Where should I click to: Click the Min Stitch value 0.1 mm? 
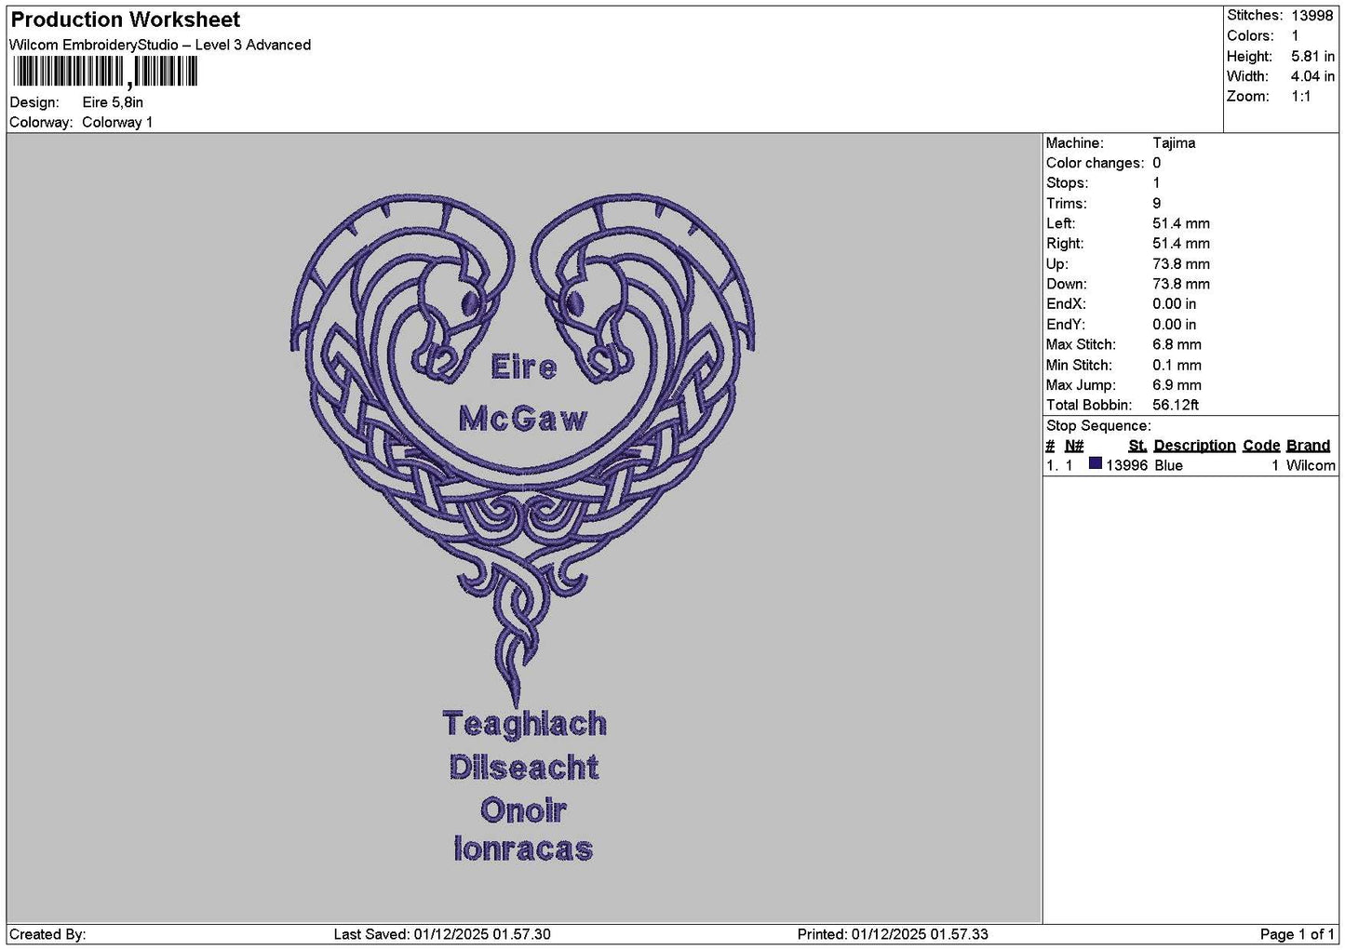[1177, 365]
